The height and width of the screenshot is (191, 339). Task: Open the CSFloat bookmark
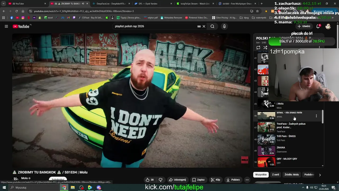pos(90,18)
